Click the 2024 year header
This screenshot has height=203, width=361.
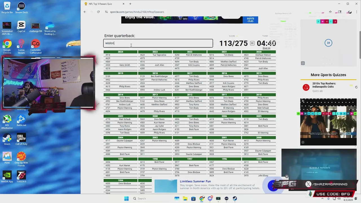coord(120,52)
